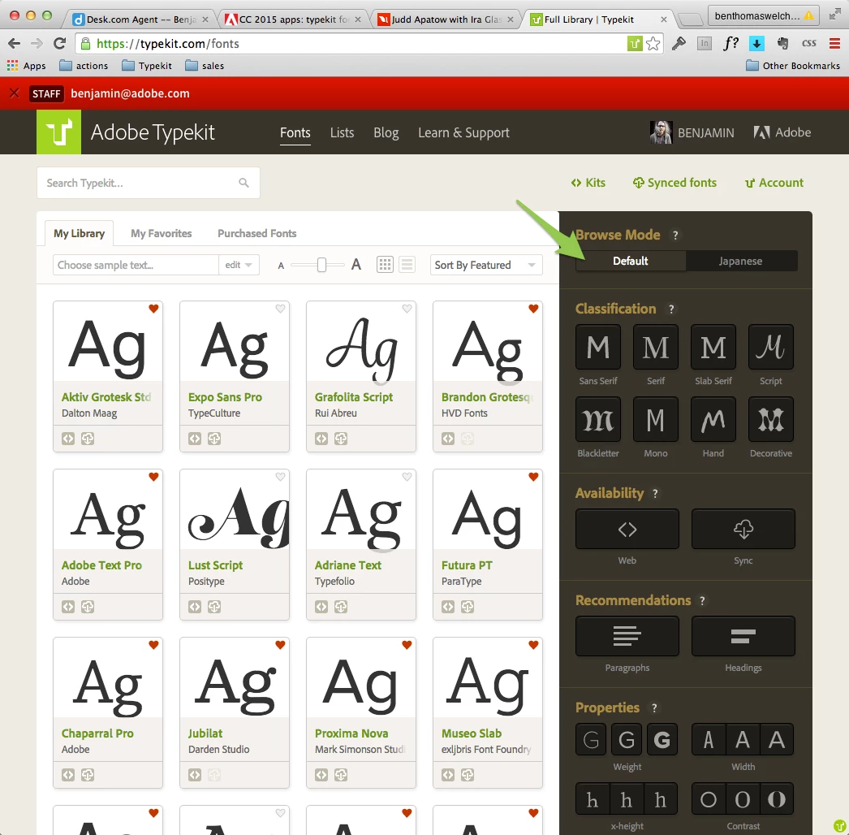849x835 pixels.
Task: Open the BENJAMIN profile link
Action: click(692, 132)
